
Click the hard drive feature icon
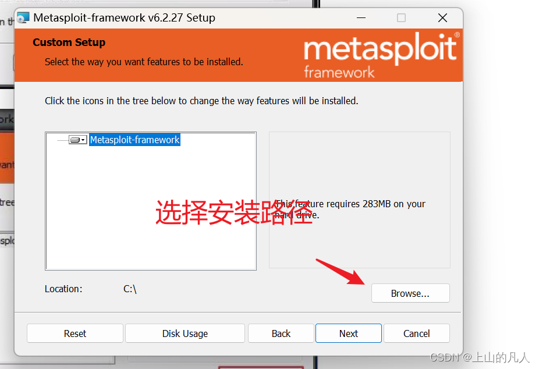coord(76,140)
